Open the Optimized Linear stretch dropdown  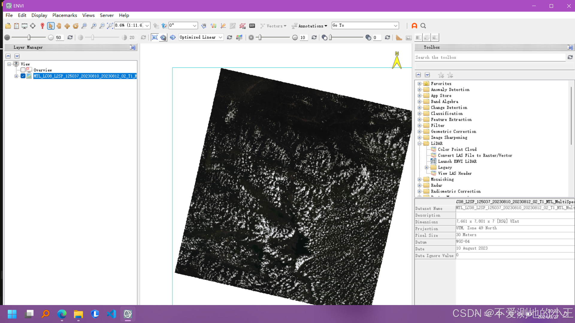click(220, 37)
